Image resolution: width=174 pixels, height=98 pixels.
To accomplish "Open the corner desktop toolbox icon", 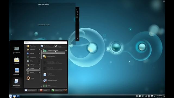I will pyautogui.click(x=164, y=1).
